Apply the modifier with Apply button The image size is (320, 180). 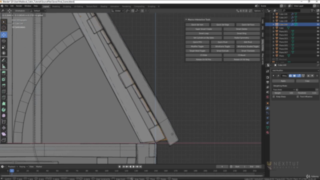283,81
